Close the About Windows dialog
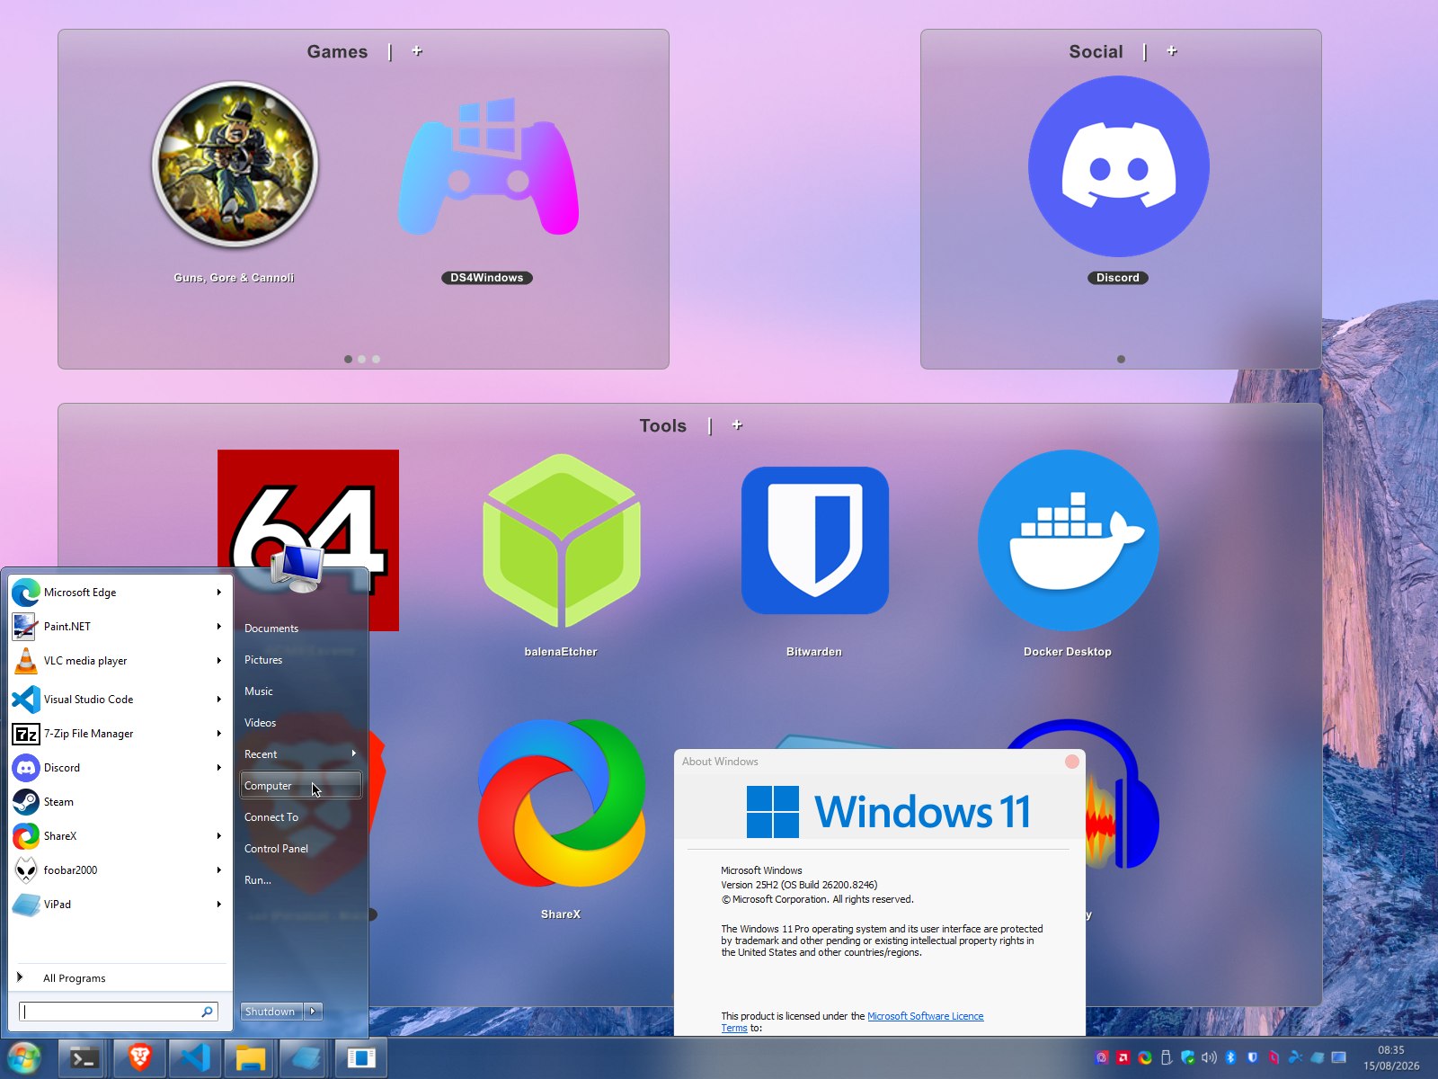The image size is (1438, 1079). pyautogui.click(x=1071, y=762)
